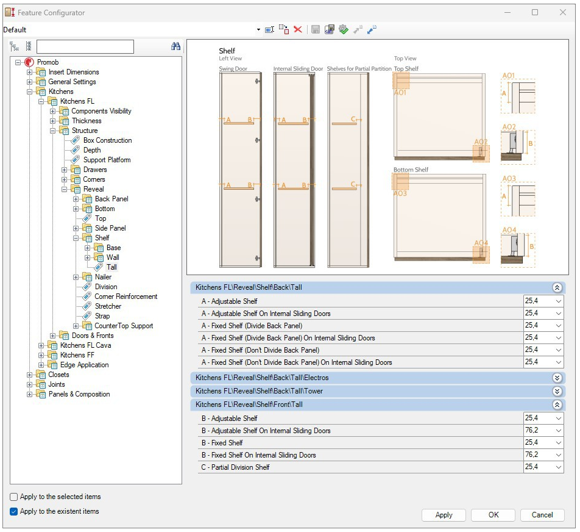Click the rename configuration icon

click(269, 29)
